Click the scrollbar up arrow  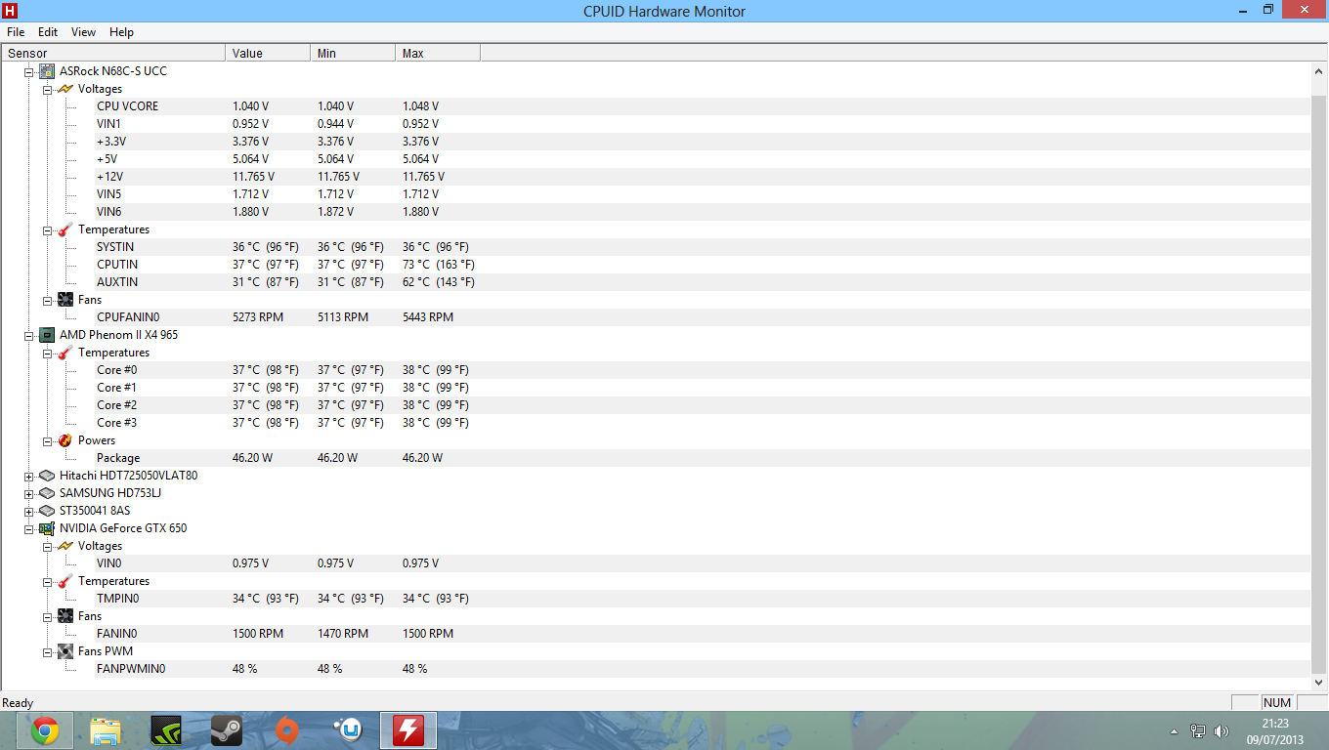[x=1319, y=71]
